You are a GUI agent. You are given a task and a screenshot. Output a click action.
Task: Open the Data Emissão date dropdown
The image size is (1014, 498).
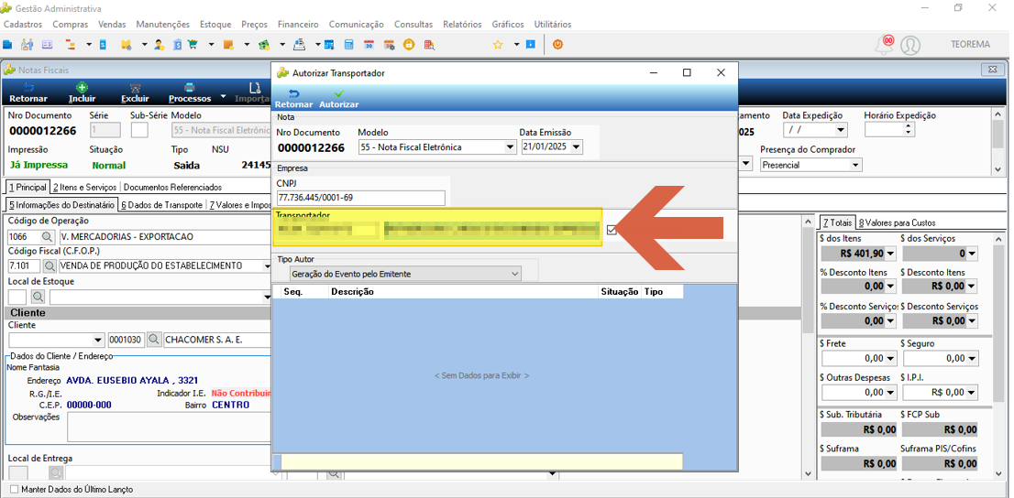pyautogui.click(x=576, y=147)
